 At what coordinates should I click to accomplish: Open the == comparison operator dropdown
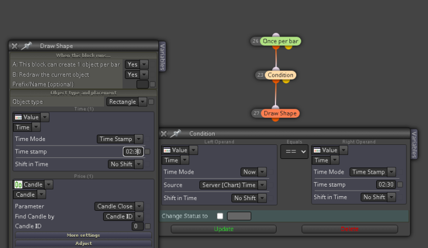click(294, 152)
